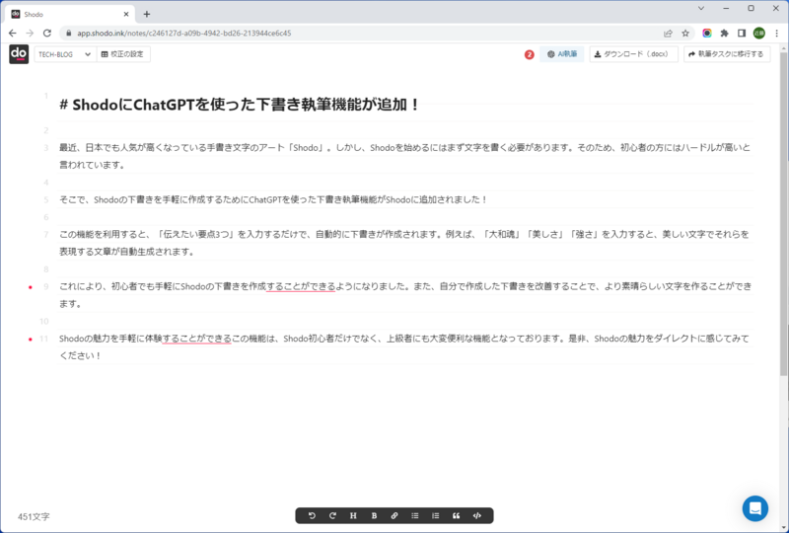Insert a bulleted list

tap(415, 515)
